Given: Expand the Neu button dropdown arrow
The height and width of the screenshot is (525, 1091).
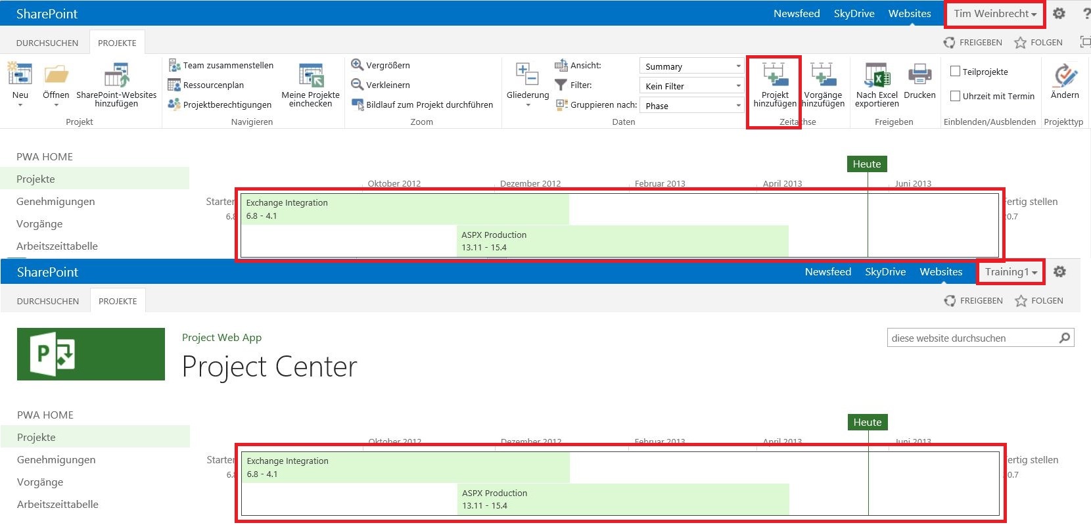Looking at the screenshot, I should pyautogui.click(x=20, y=105).
